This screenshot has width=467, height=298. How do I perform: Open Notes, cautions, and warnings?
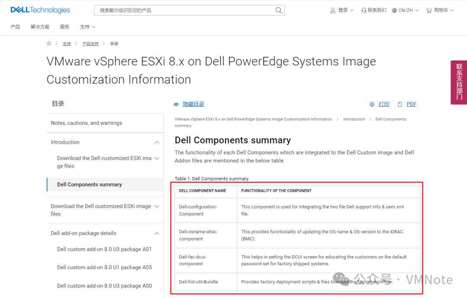pos(86,123)
